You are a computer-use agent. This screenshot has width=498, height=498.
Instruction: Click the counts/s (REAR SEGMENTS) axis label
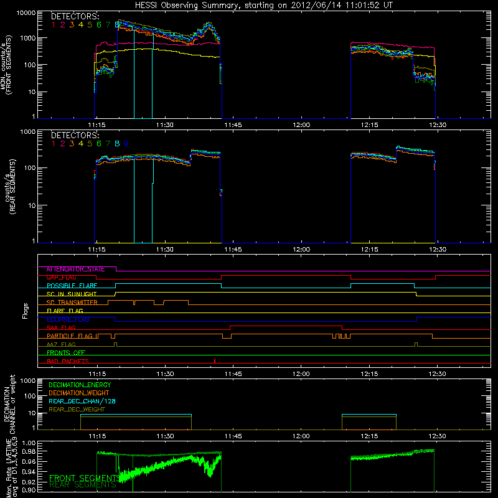click(9, 187)
